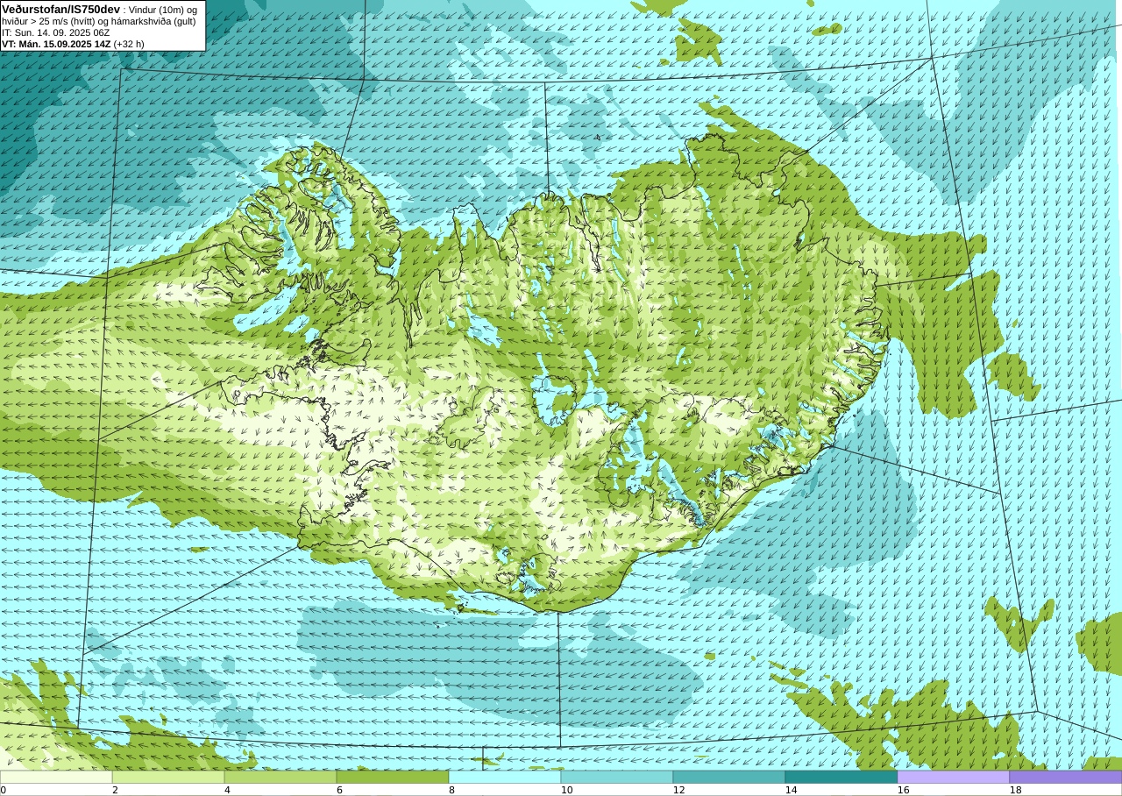Click the legend scale label '4'
Screen dimensions: 1122x796
pos(227,790)
